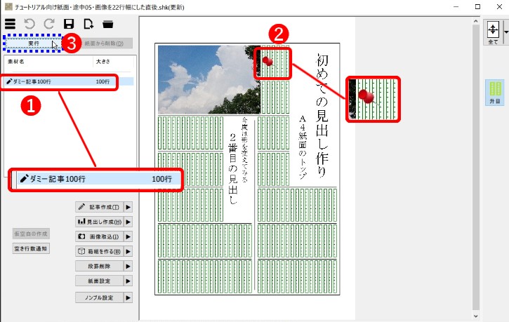This screenshot has width=509, height=322.
Task: Click the 素材名 column header
Action: pyautogui.click(x=18, y=62)
